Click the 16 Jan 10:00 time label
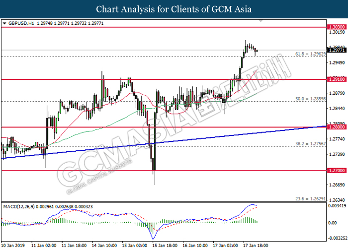The width and height of the screenshot is (348, 248). (195, 246)
